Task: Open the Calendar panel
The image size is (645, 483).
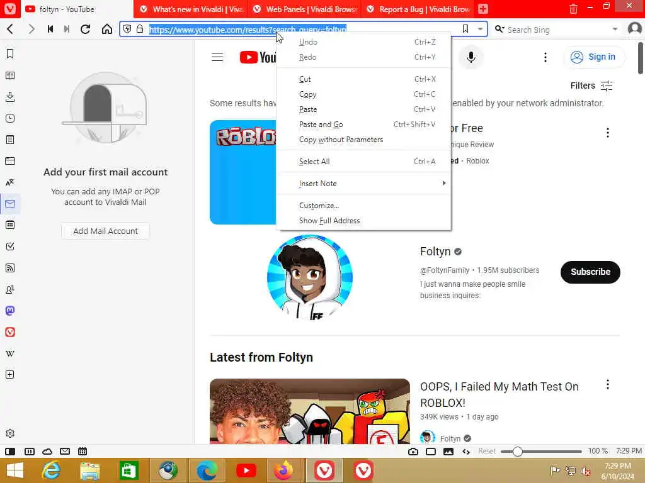Action: pyautogui.click(x=10, y=225)
